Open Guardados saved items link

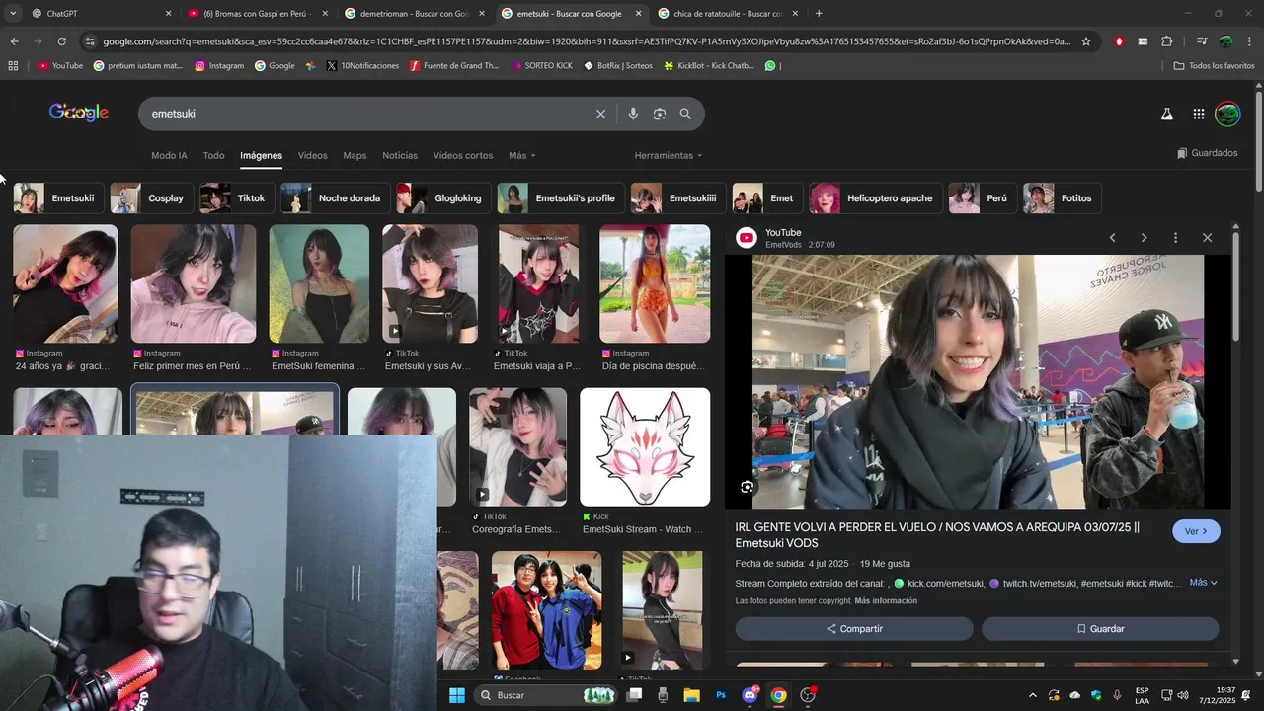[x=1207, y=153]
